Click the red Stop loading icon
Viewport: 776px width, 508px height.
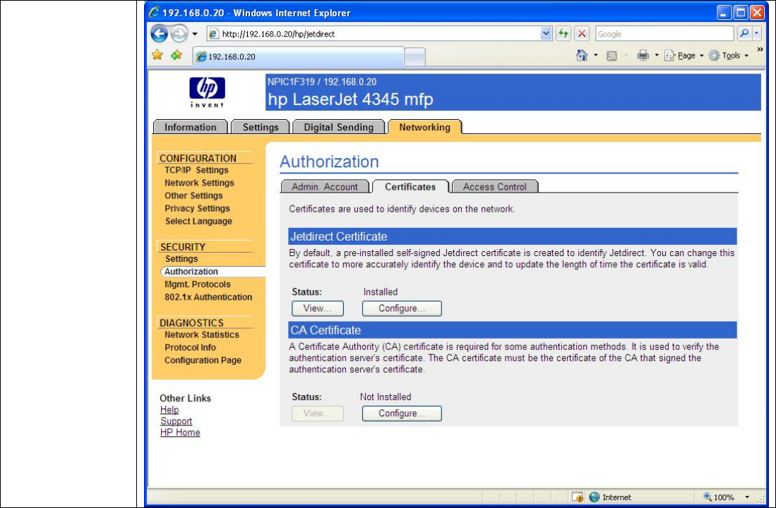(x=582, y=34)
